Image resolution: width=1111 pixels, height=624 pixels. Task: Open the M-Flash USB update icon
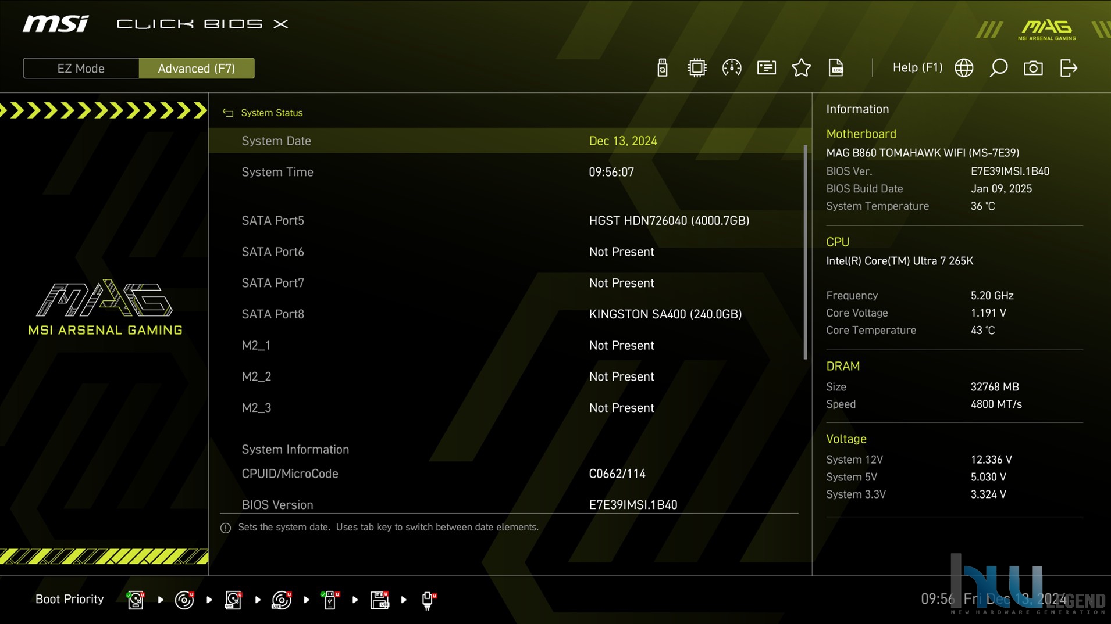click(x=662, y=68)
